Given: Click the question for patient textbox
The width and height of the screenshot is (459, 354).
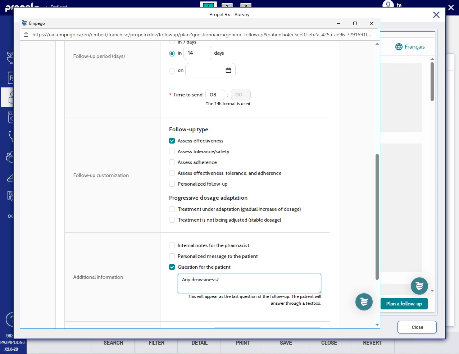Looking at the screenshot, I should pos(249,283).
